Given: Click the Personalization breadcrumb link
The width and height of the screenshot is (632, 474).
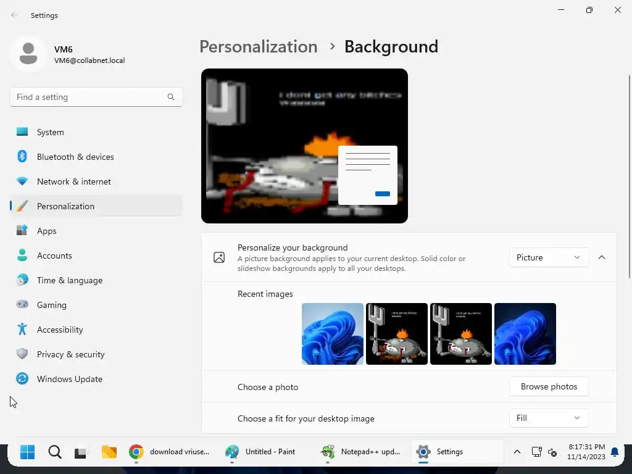Looking at the screenshot, I should [x=259, y=46].
